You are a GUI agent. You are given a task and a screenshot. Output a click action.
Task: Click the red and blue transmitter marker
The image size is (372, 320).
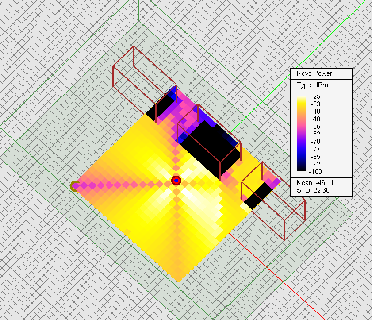176,180
